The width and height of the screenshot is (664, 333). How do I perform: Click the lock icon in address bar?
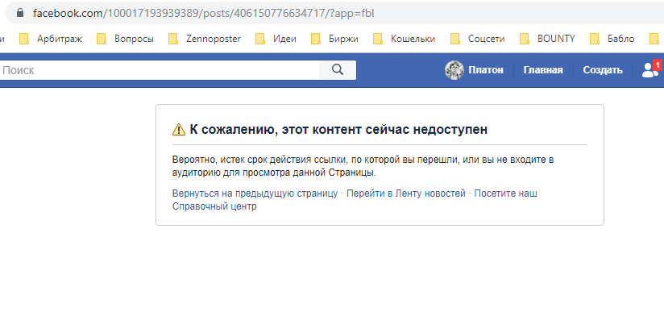(x=20, y=13)
